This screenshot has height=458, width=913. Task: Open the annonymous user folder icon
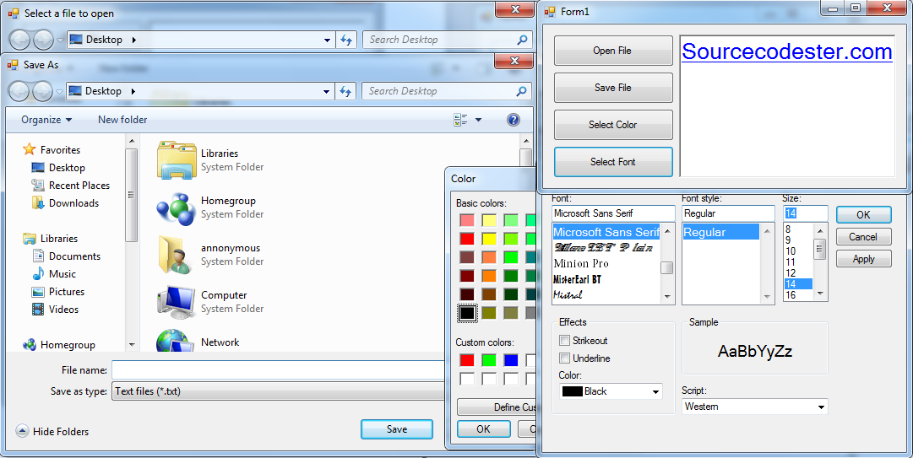[x=176, y=255]
